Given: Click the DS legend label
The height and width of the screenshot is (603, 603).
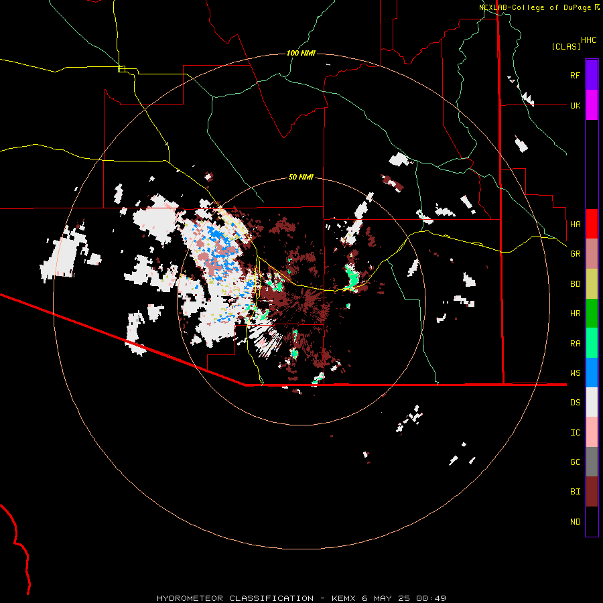Looking at the screenshot, I should pos(575,403).
